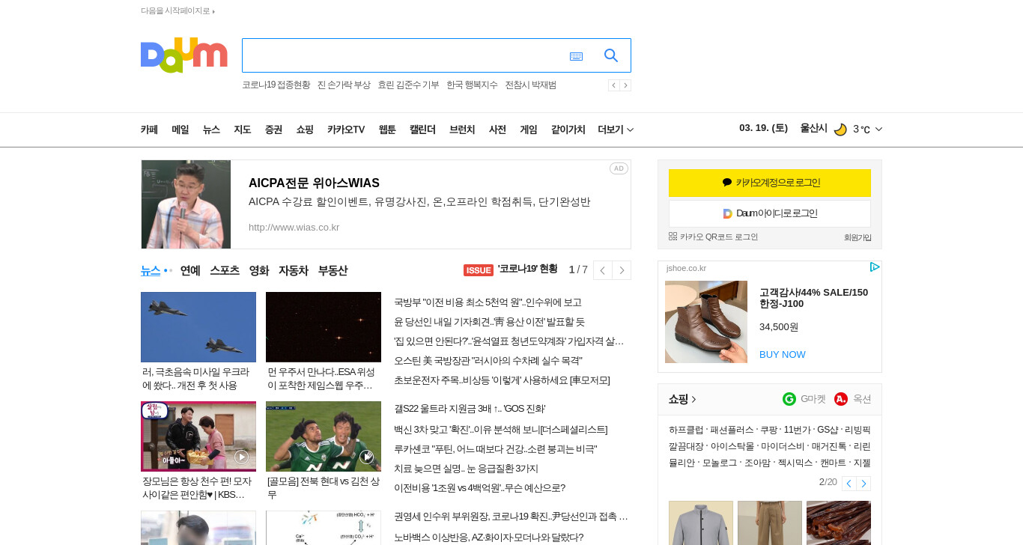Switch to the 스포츠 news tab

225,270
